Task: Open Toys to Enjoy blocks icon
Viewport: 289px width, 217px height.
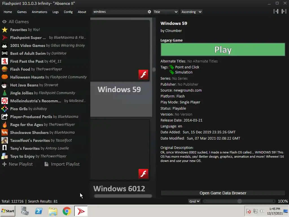Action: (x=5, y=156)
